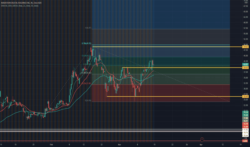Screen dimensions: 250x147
Task: Select Fibonacci level 0.786(49.92) label
Action: click(86, 43)
